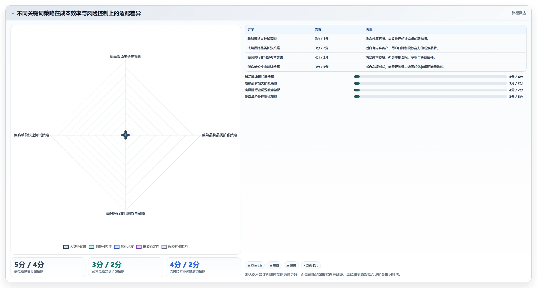Toggle the 排名稳定性 legend item
The width and height of the screenshot is (537, 288).
click(x=148, y=247)
